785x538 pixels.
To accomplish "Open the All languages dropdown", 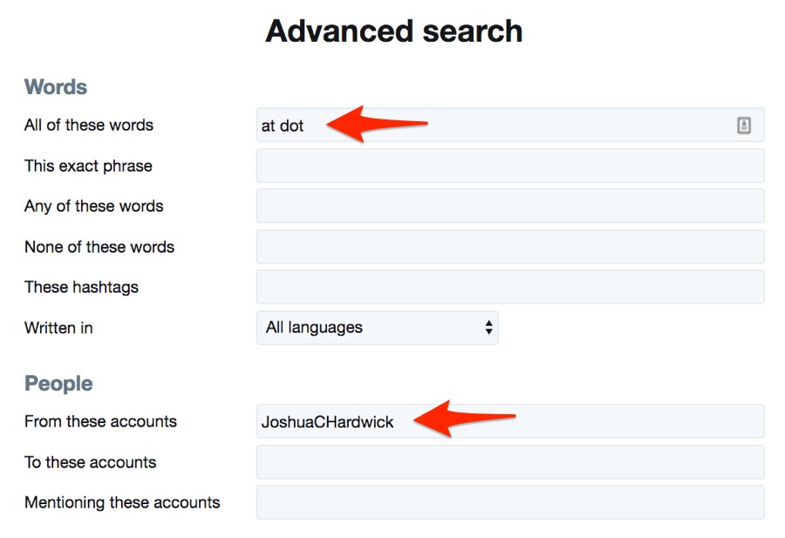I will click(x=377, y=328).
